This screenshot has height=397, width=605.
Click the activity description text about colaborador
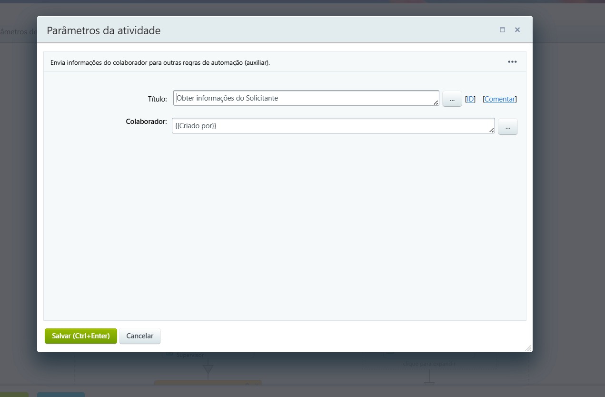pyautogui.click(x=160, y=62)
